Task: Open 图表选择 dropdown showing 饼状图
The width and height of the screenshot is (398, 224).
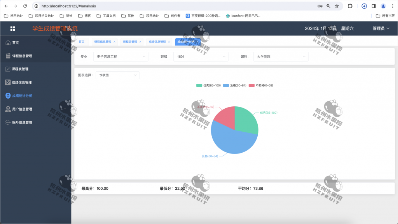Action: [117, 75]
